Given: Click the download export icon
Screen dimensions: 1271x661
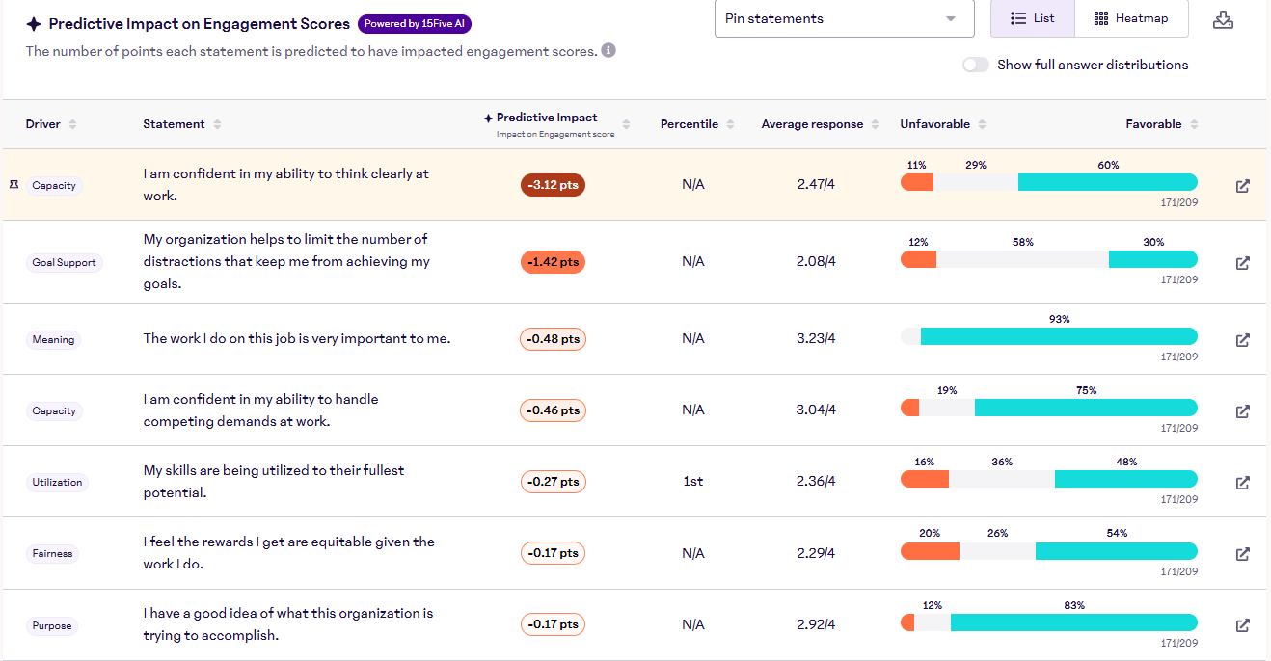Looking at the screenshot, I should click(1223, 19).
